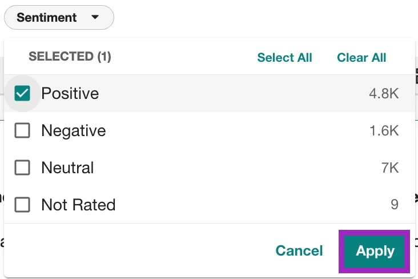The width and height of the screenshot is (418, 279).
Task: Click the white checkmark inside Positive box
Action: coord(22,93)
